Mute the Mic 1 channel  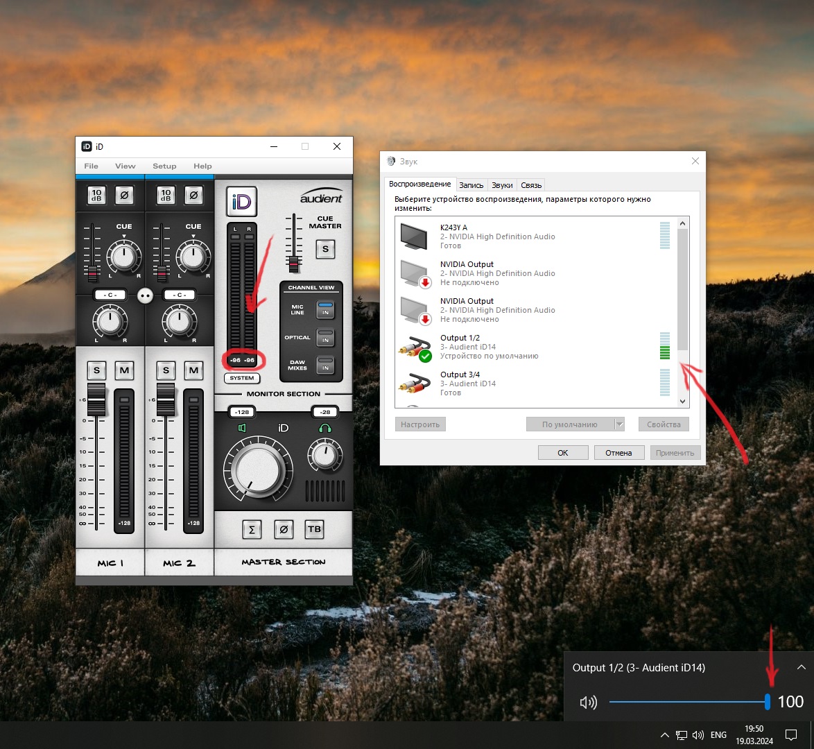[124, 370]
